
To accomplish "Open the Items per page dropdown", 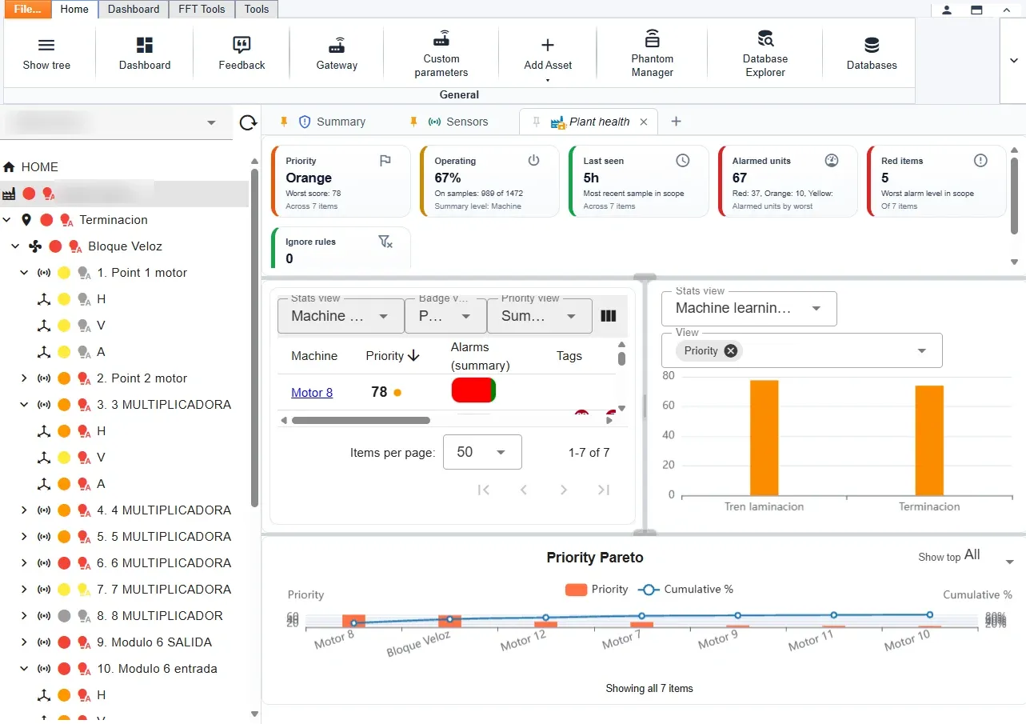I will [482, 452].
